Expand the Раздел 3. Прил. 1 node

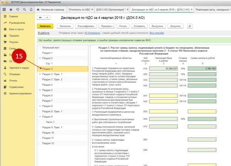tap(39, 74)
